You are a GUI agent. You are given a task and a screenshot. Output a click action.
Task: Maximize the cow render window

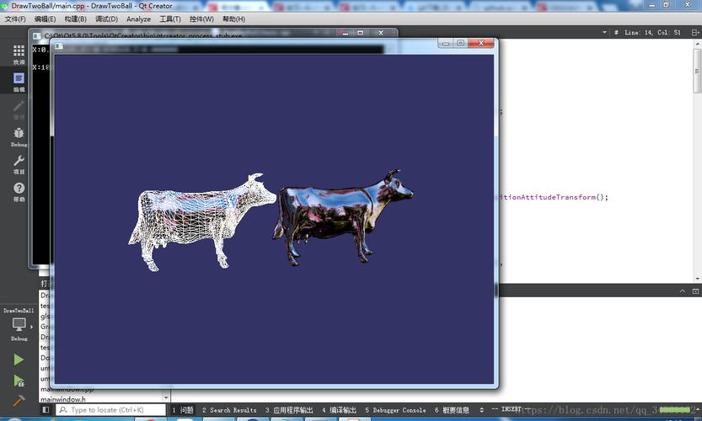click(x=461, y=43)
